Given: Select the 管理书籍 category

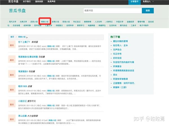Looking at the screenshot, I should pyautogui.click(x=141, y=22).
